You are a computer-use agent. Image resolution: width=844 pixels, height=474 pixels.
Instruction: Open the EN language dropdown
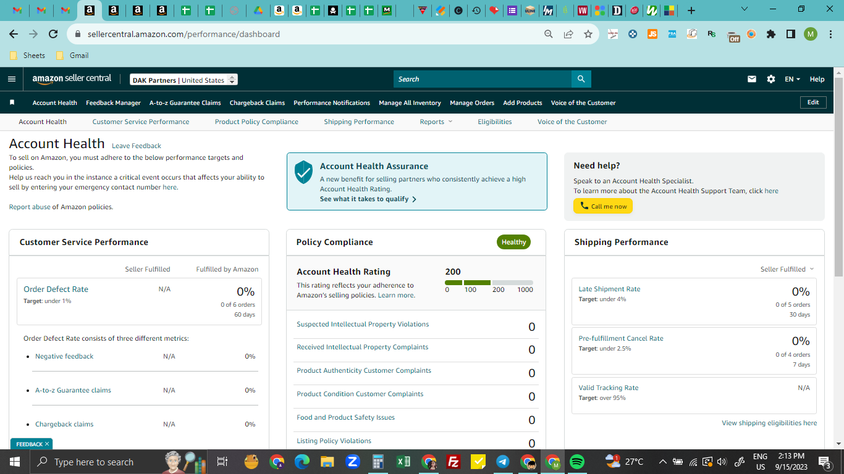792,79
